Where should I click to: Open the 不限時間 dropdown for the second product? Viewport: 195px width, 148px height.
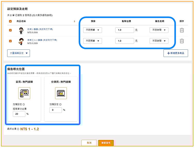point(159,41)
